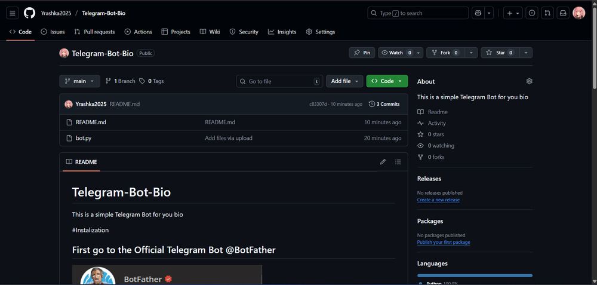The height and width of the screenshot is (285, 597).
Task: Click the README.md latest commit message
Action: 125,104
